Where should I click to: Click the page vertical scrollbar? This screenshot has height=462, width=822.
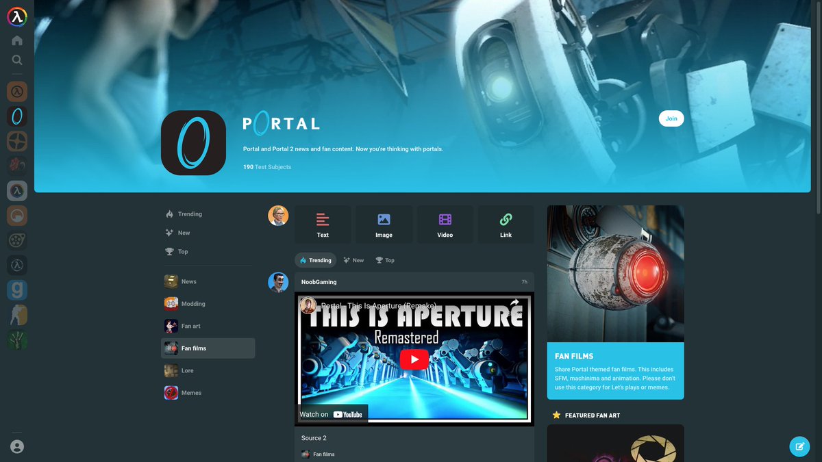coord(818,110)
